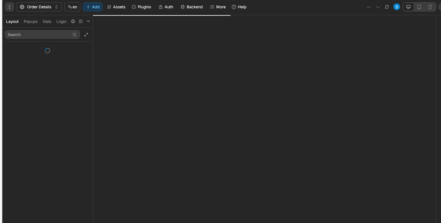Viewport: 441px width, 223px height.
Task: Open the Assets panel
Action: (x=116, y=7)
